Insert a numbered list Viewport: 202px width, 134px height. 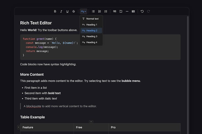pyautogui.click(x=99, y=11)
